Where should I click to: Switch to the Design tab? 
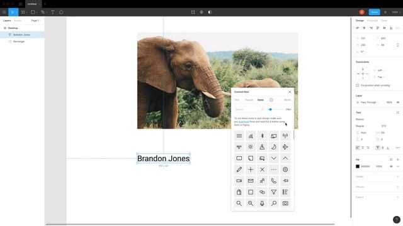point(360,21)
